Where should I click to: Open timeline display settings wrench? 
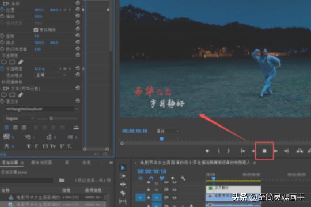183,178
